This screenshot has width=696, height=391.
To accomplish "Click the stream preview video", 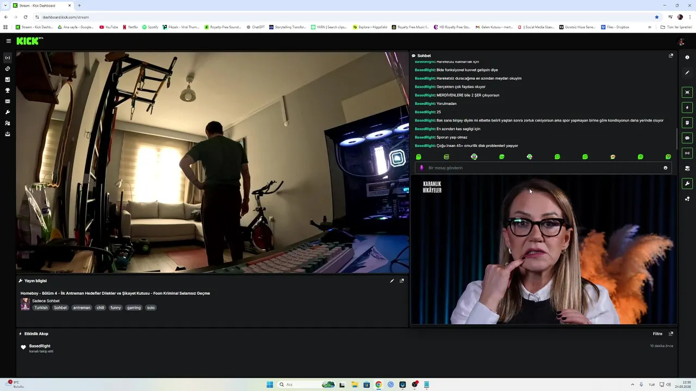I will pyautogui.click(x=212, y=162).
